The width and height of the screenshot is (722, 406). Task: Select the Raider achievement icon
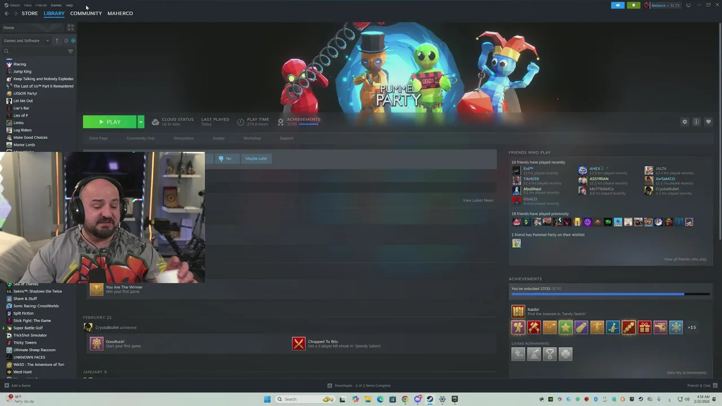point(518,311)
